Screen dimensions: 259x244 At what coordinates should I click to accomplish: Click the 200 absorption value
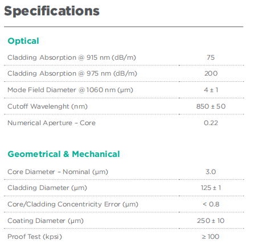(x=211, y=73)
